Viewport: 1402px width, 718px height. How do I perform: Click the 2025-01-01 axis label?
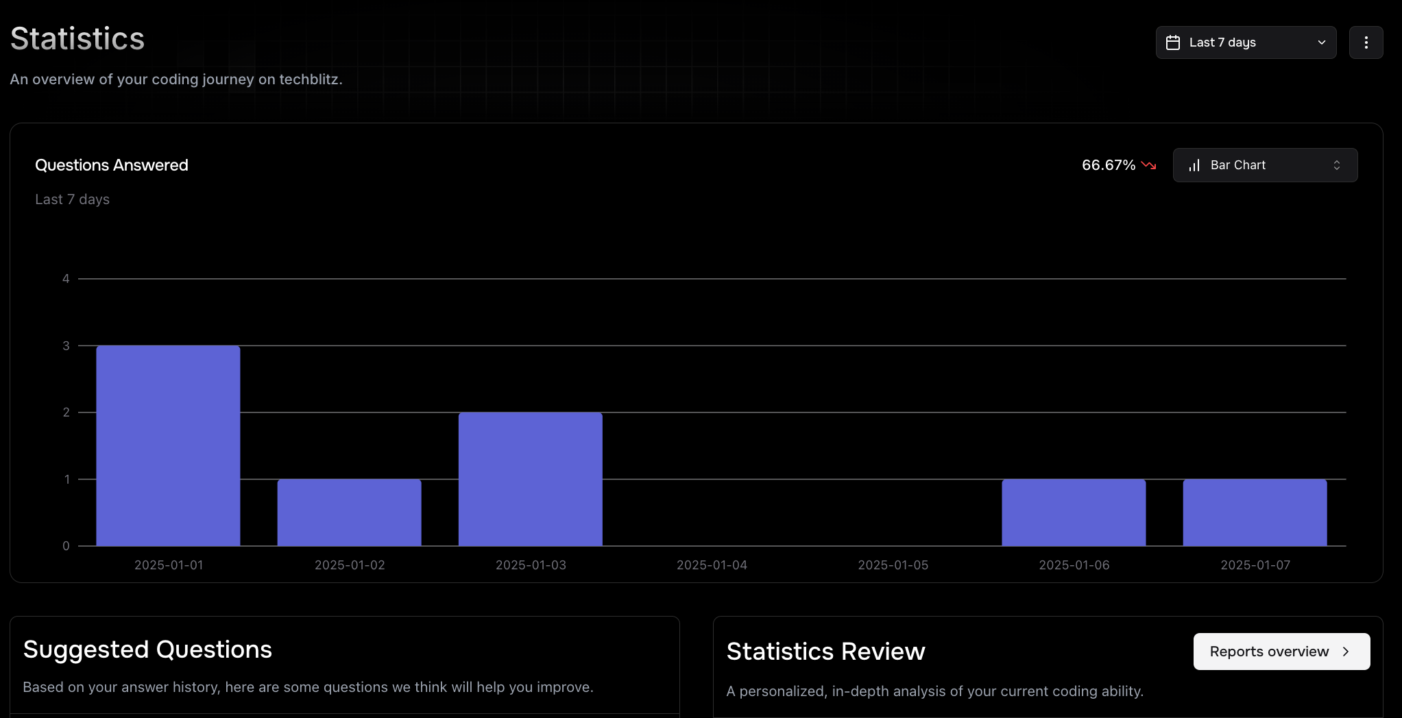pos(169,565)
